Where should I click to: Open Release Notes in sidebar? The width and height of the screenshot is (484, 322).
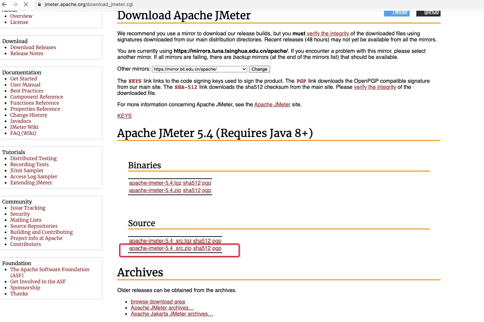pos(27,53)
